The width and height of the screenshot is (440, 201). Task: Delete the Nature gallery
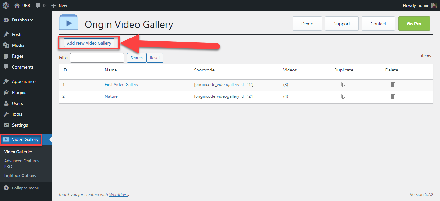pyautogui.click(x=393, y=96)
